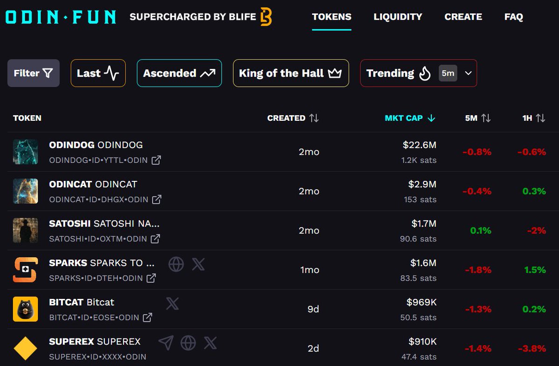Select the BITCAT token logo
Screen dimensions: 559x366
[x=25, y=309]
